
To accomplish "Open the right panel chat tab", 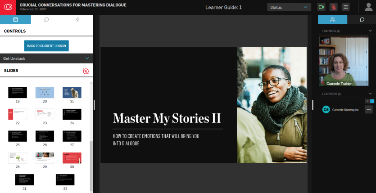I will (x=362, y=20).
